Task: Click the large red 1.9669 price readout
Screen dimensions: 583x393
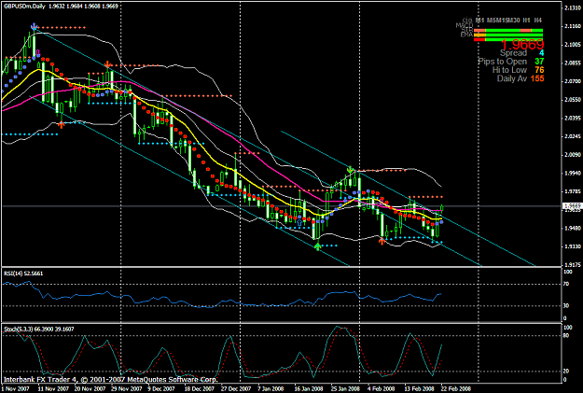Action: point(522,45)
